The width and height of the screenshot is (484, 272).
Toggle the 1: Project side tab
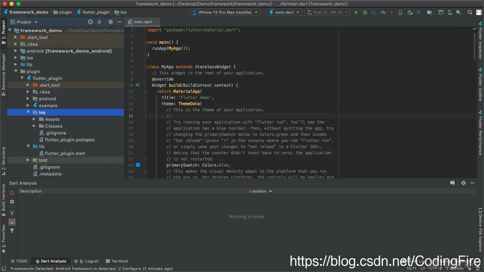3,32
